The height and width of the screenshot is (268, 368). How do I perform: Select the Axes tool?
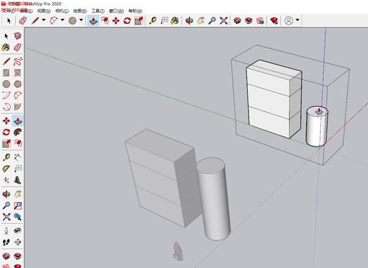(x=6, y=180)
